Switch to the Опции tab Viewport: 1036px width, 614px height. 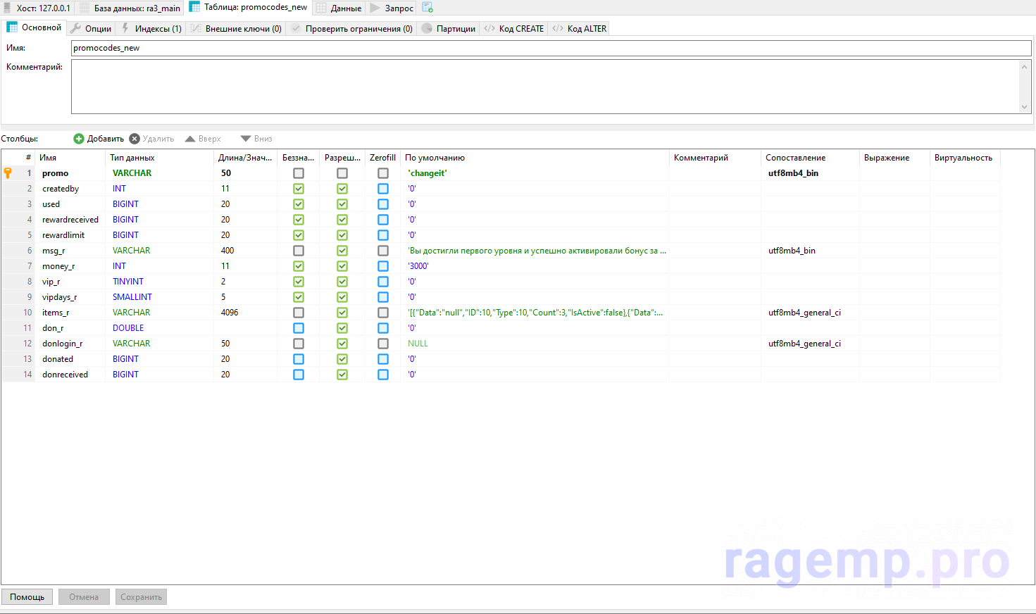(x=91, y=28)
